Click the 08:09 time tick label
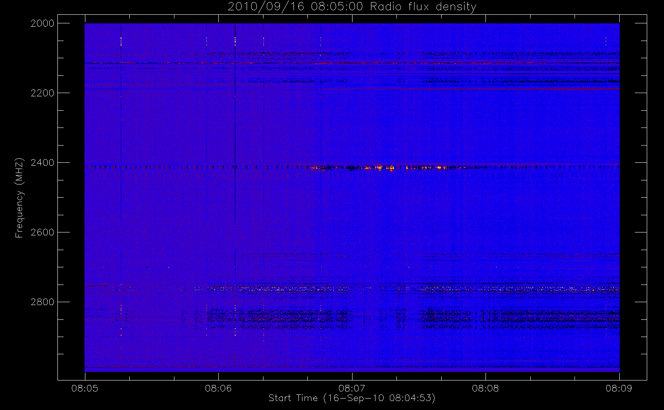Viewport: 664px width, 410px height. click(x=619, y=388)
